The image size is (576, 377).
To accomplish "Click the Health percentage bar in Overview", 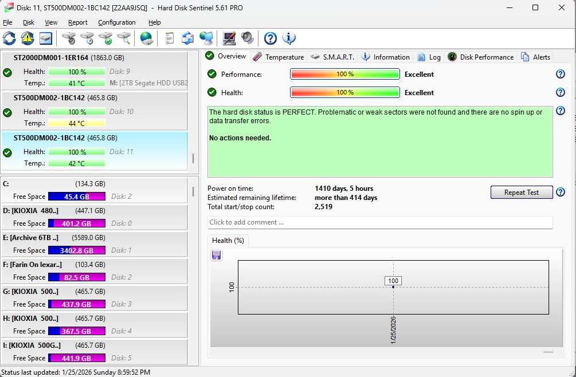I will pos(344,93).
